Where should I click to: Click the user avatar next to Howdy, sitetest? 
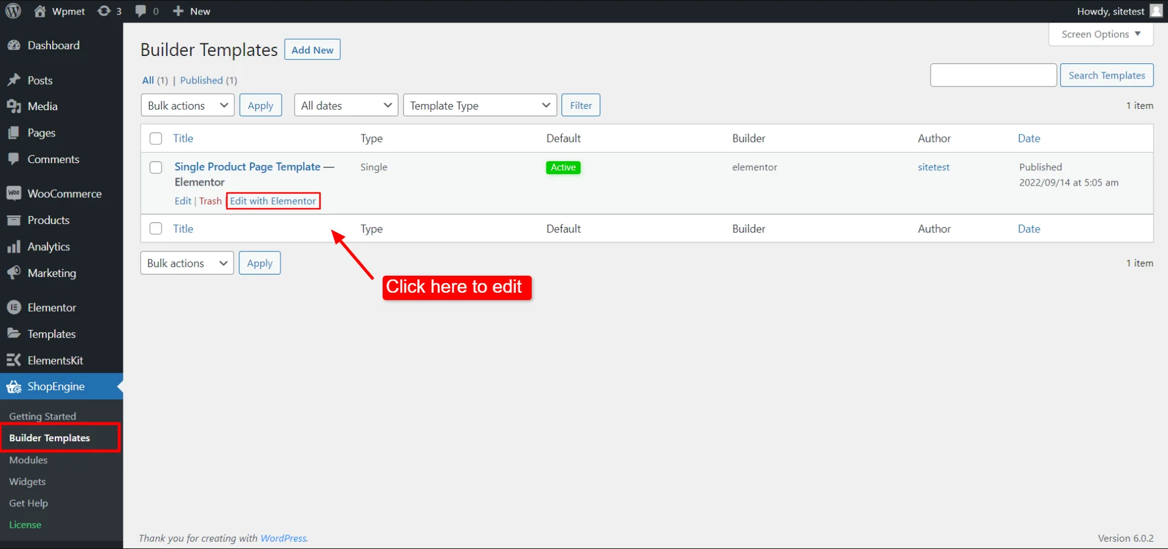tap(1156, 11)
